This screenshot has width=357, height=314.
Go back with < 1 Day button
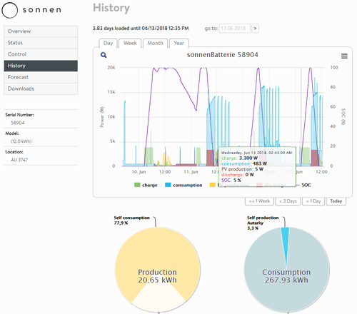click(313, 201)
